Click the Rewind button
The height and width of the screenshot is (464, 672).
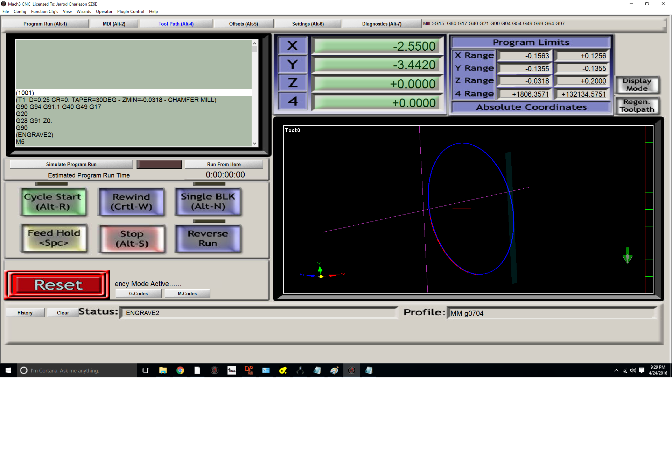(131, 202)
